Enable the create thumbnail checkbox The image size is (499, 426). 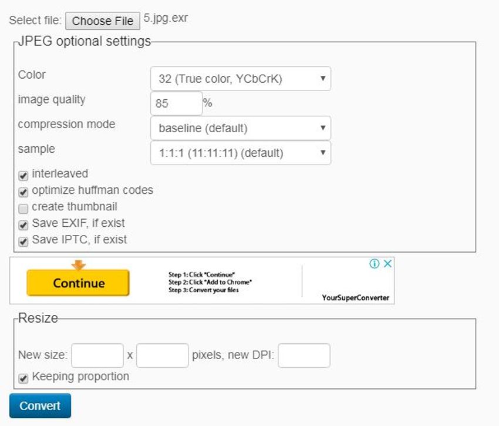click(x=23, y=208)
